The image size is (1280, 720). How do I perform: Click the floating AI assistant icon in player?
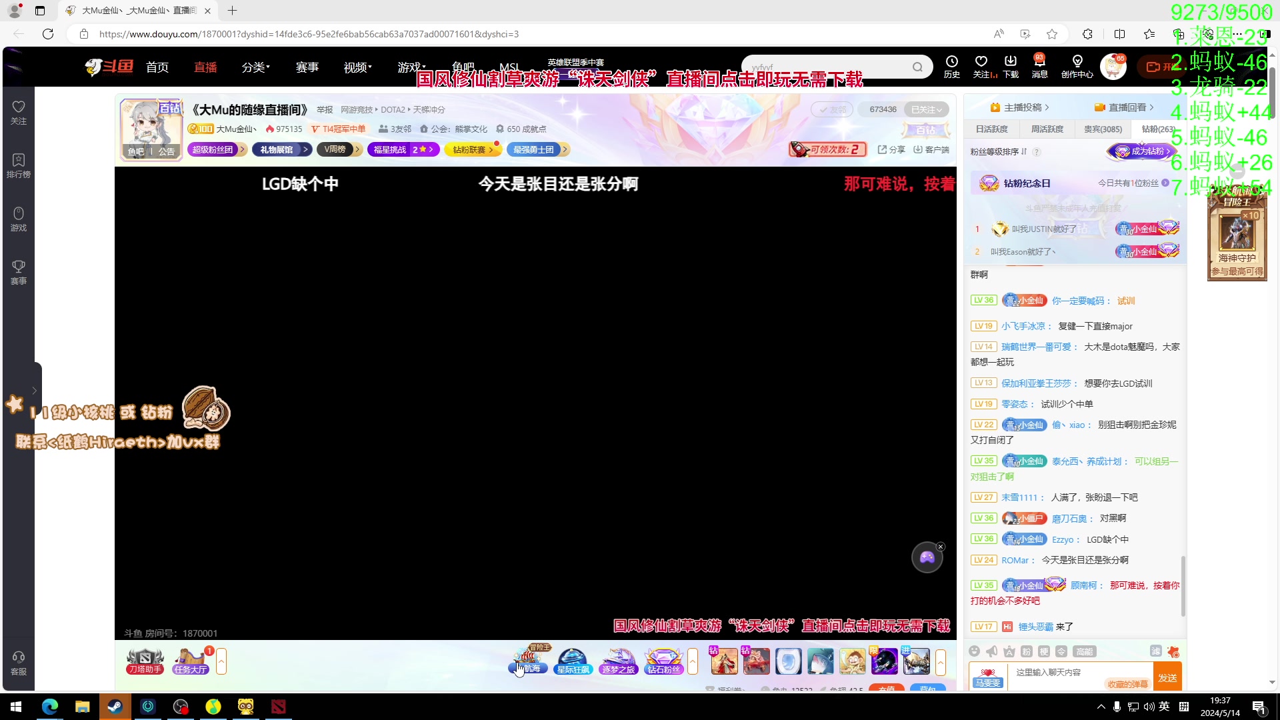(x=927, y=557)
